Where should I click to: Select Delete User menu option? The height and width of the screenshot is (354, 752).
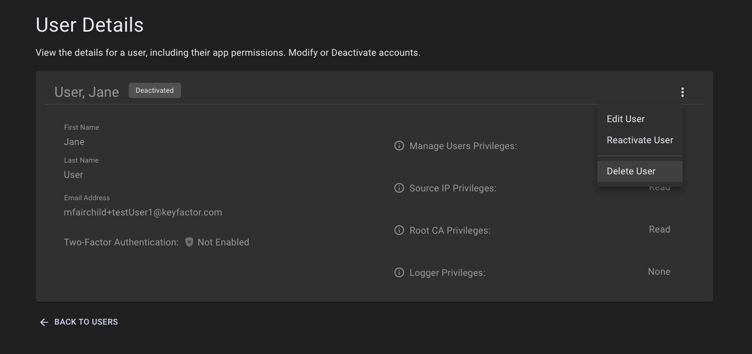point(631,171)
